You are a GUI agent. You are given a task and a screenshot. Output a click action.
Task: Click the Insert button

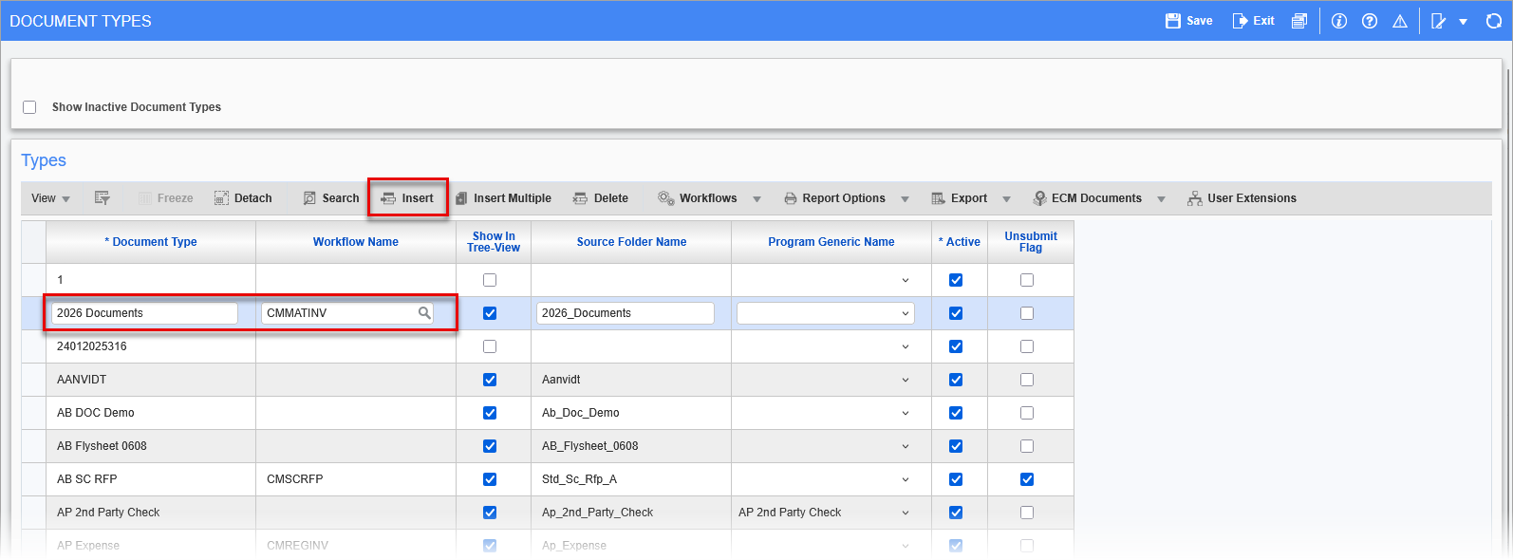[x=407, y=198]
